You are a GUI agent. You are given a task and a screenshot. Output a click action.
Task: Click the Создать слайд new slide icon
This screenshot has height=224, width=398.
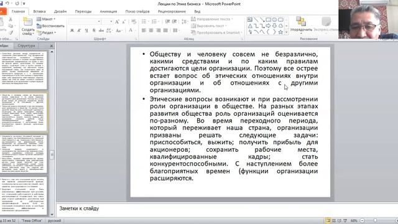(27, 22)
